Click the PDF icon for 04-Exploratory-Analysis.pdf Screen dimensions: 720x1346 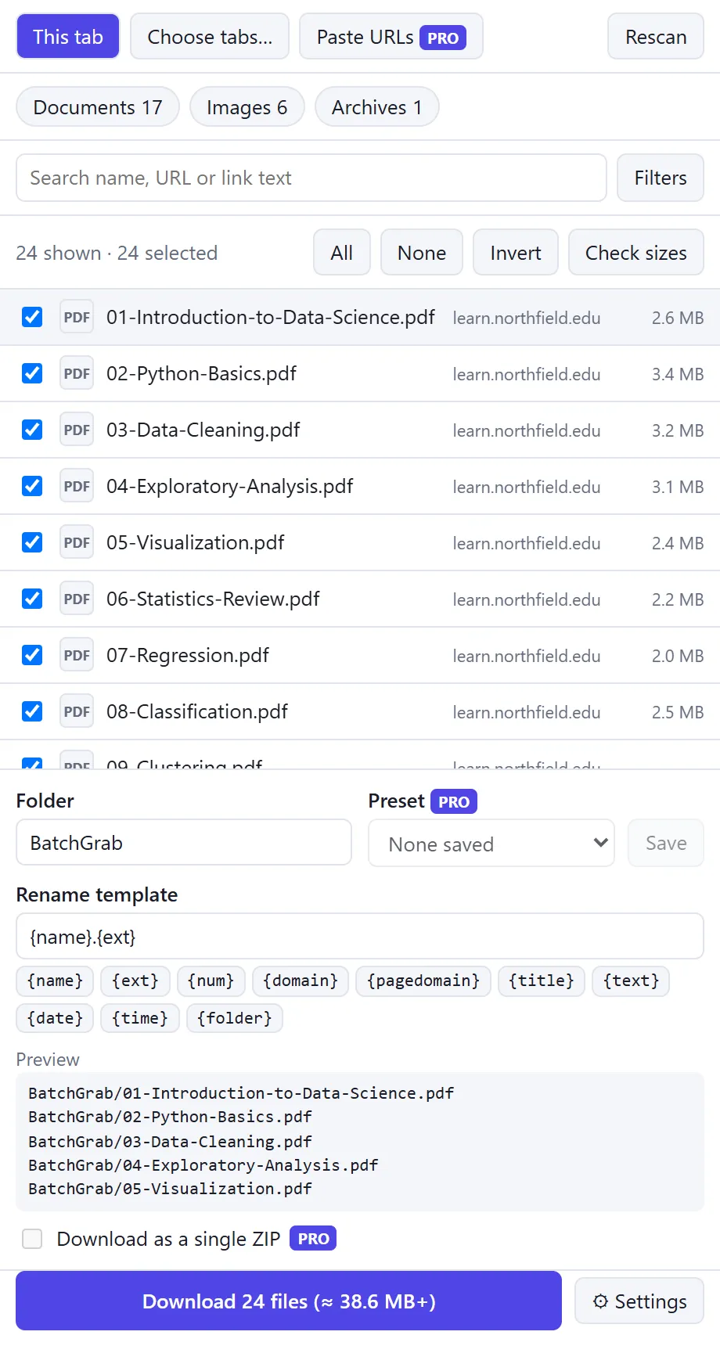tap(77, 486)
